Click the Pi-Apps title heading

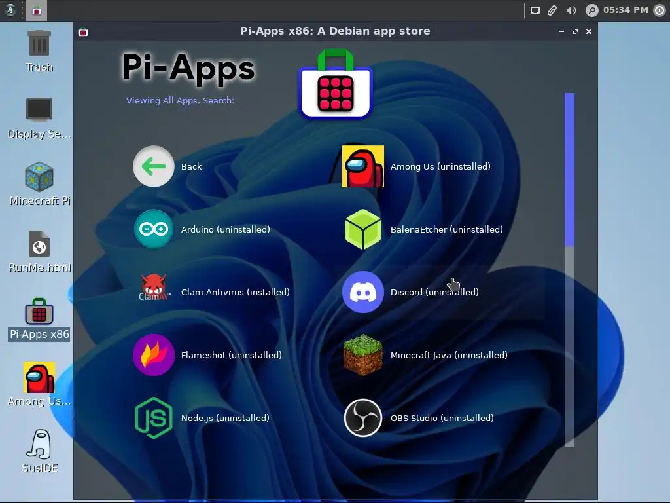click(x=188, y=67)
